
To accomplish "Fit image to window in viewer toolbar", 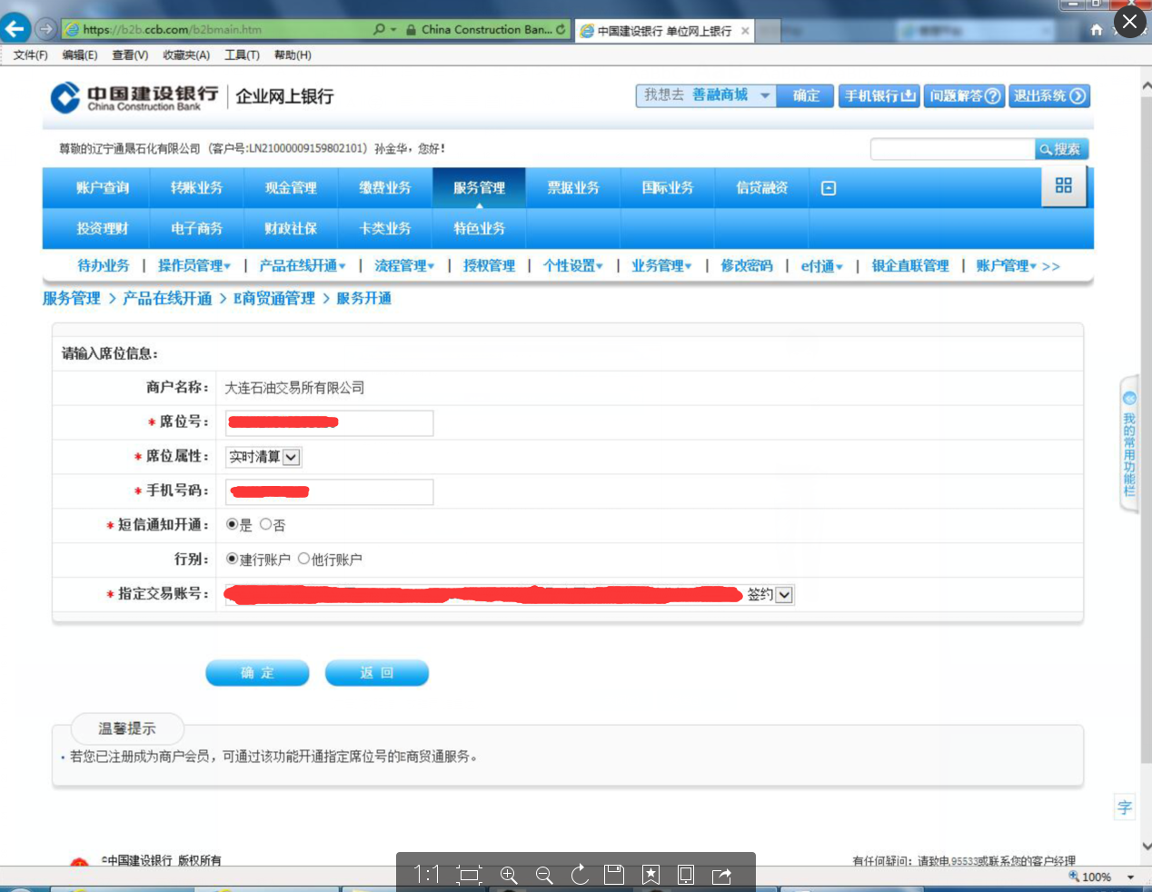I will 469,875.
